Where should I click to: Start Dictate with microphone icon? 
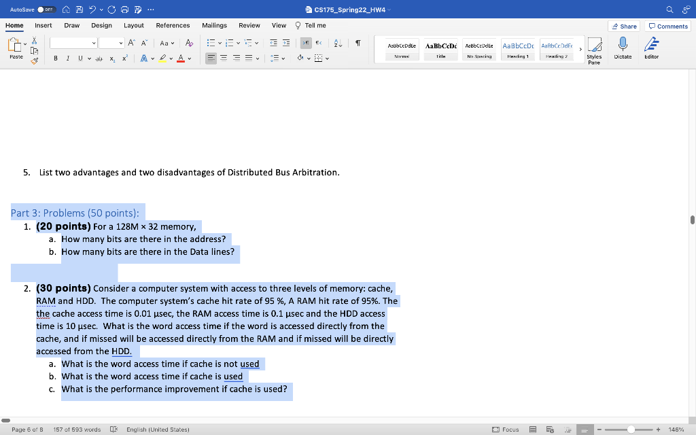point(623,48)
